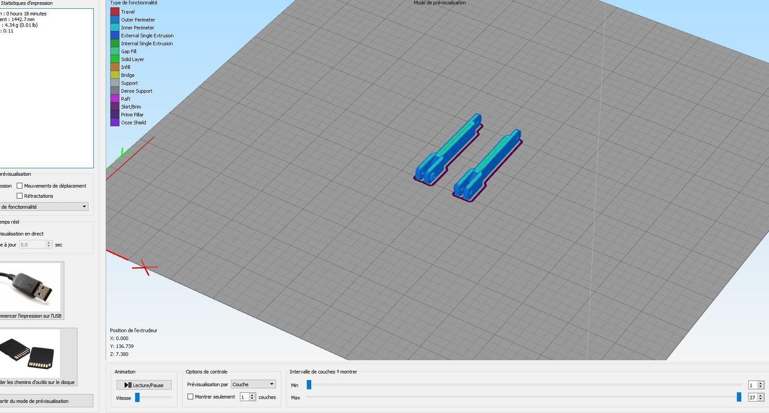Click the '0 hours 18 minutes' build time text

(x=26, y=14)
